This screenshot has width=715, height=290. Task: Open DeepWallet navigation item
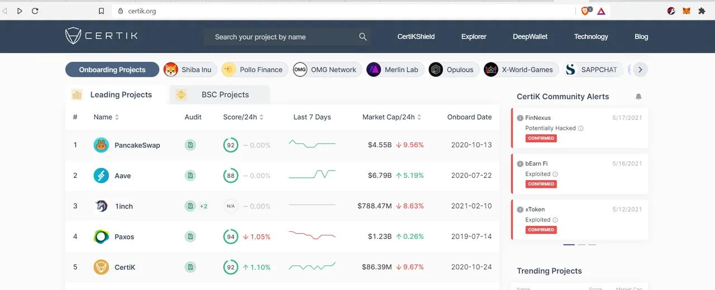point(530,37)
